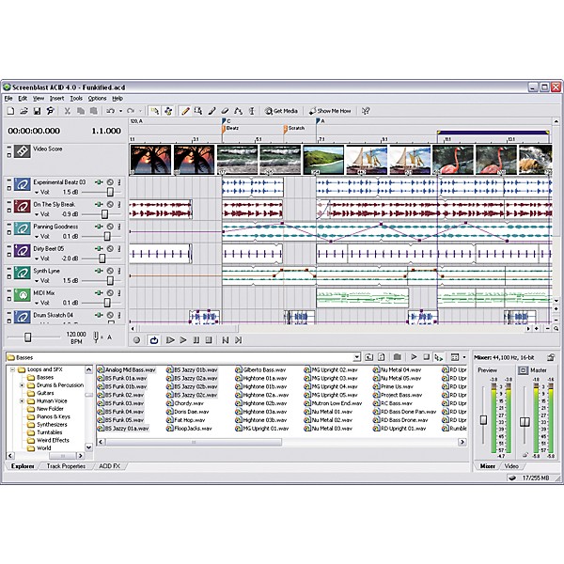Click the What's This help icon
Image resolution: width=564 pixels, height=564 pixels.
click(366, 111)
